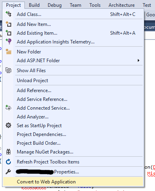
Task: Open the Tools menu
Action: click(95, 5)
